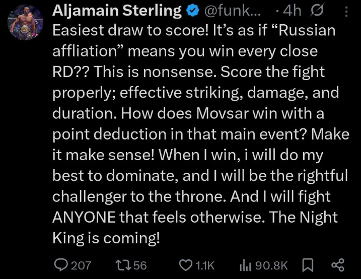Image resolution: width=361 pixels, height=279 pixels.
Task: Open the share icon options
Action: click(337, 264)
